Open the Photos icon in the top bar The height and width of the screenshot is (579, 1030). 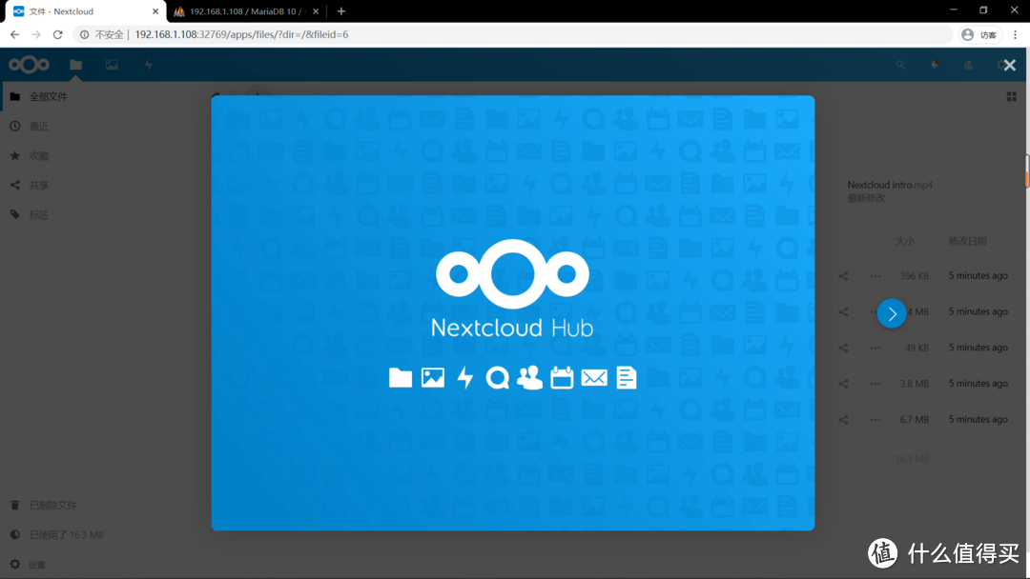click(x=112, y=65)
